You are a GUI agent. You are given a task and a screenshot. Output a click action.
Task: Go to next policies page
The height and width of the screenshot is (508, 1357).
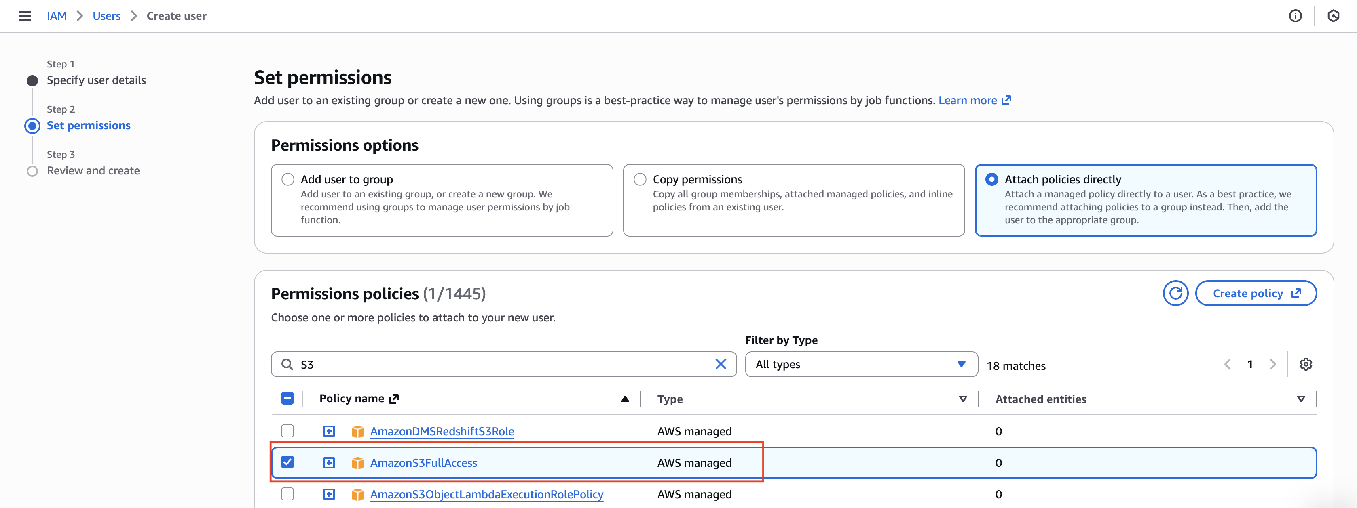click(x=1273, y=364)
